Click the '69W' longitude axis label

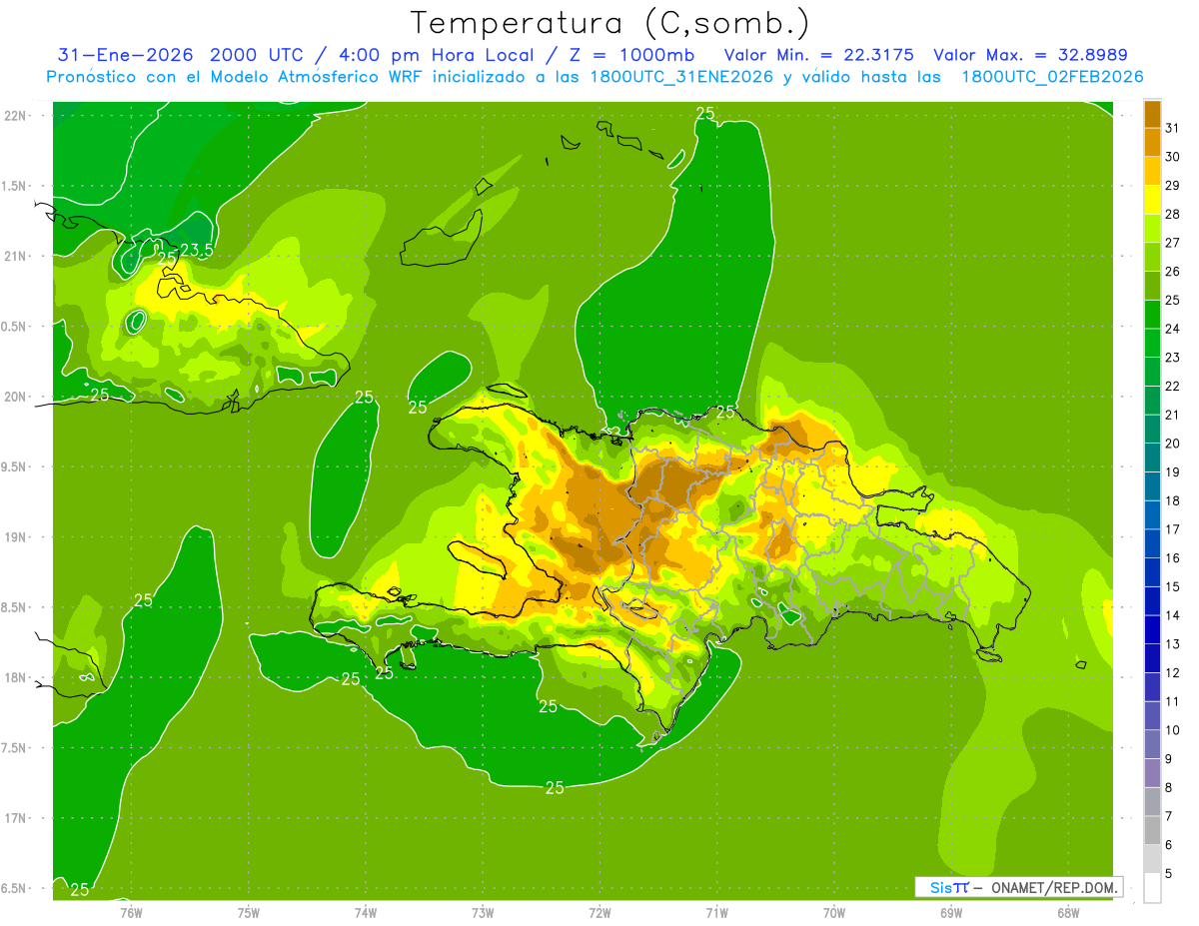[x=950, y=912]
